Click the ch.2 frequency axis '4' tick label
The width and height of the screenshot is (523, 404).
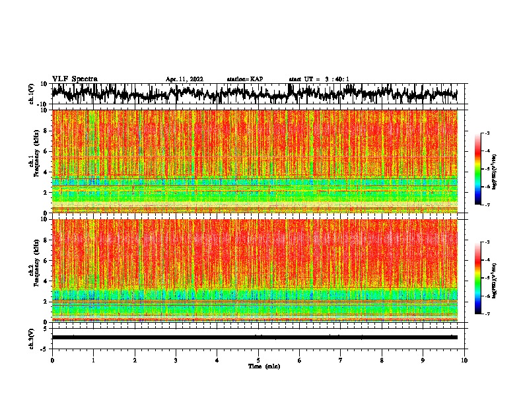46,281
